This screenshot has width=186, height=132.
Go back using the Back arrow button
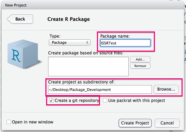[x=20, y=19]
